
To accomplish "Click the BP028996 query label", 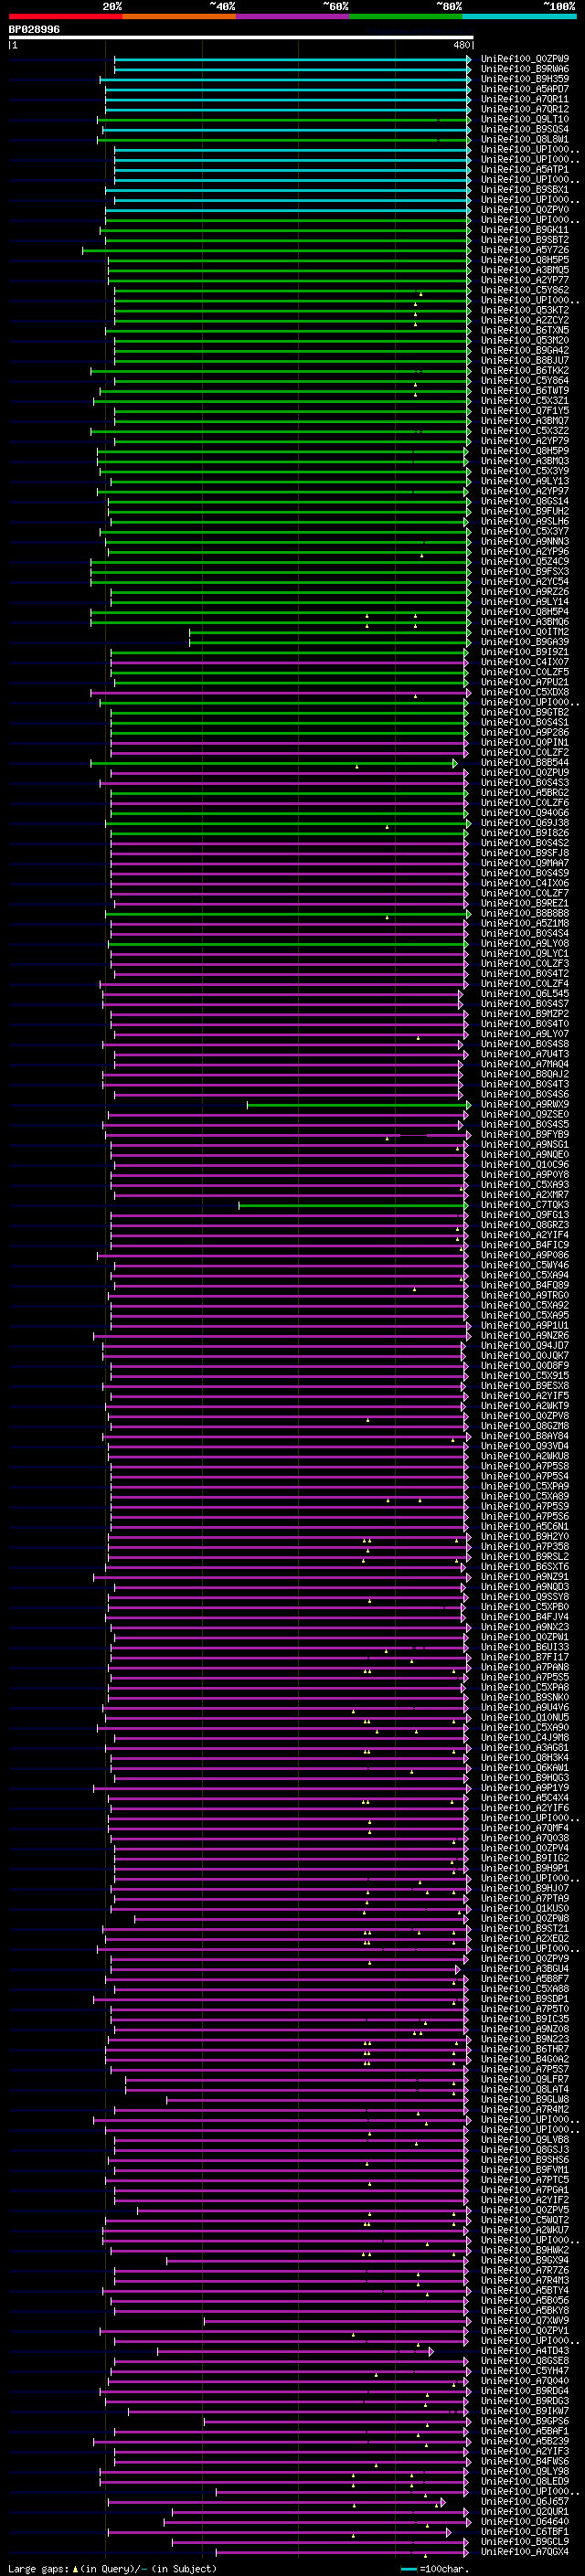I will pos(34,30).
